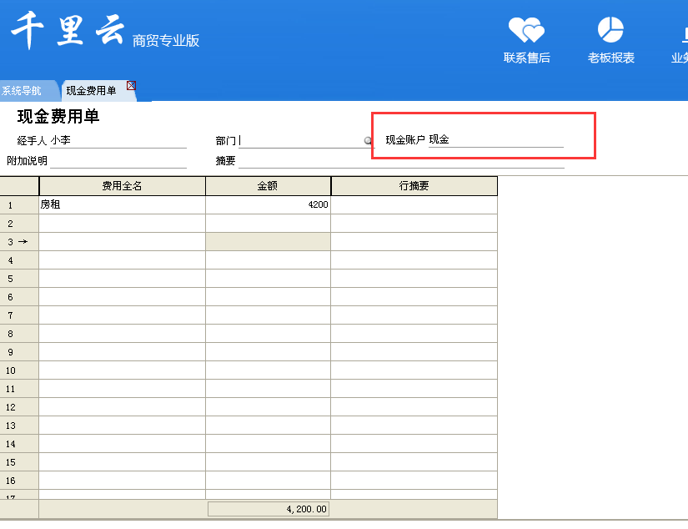Click the 附加说明 input field

(x=117, y=161)
